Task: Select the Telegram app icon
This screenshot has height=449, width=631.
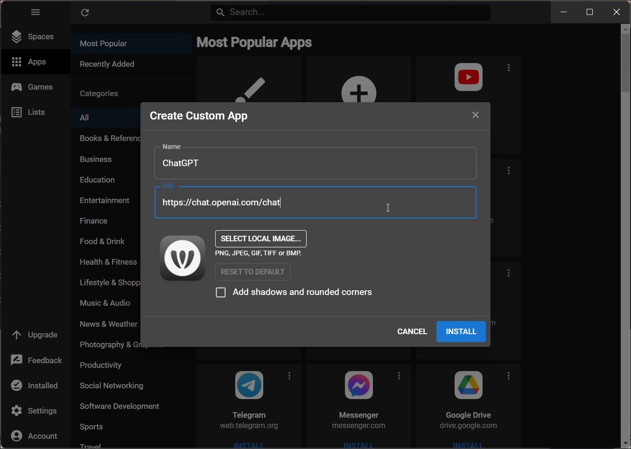Action: coord(249,385)
